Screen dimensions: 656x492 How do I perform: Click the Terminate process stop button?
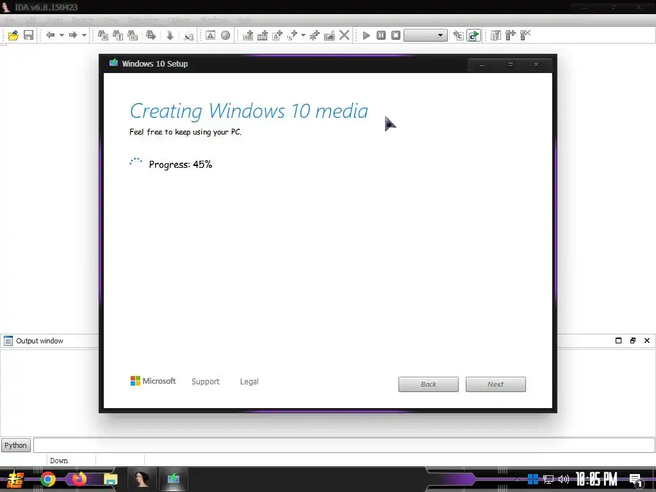tap(396, 35)
